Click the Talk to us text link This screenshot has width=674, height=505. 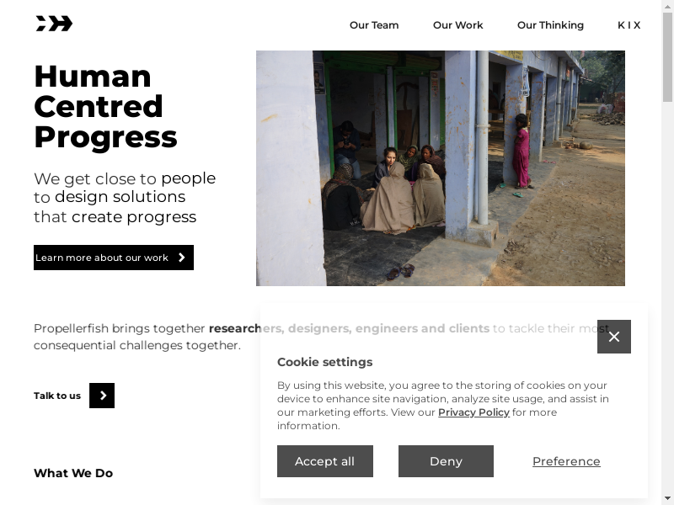pyautogui.click(x=57, y=396)
